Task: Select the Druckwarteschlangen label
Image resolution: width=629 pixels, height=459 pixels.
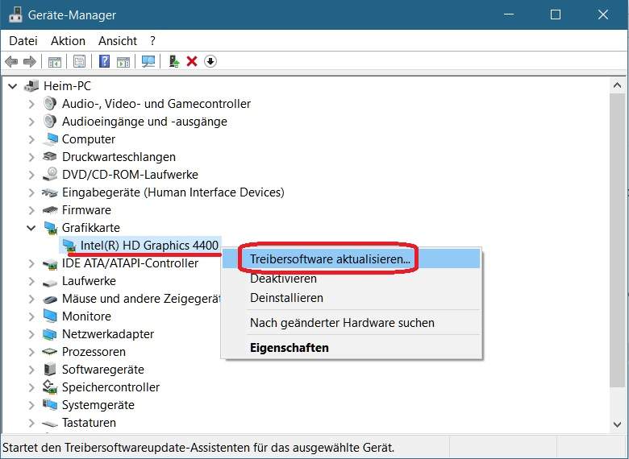Action: click(x=119, y=156)
